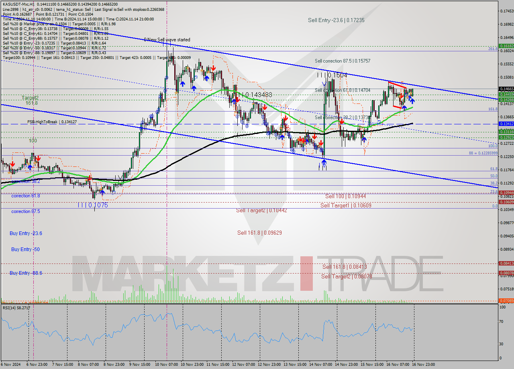Click the 'Sell 161.8 | 0.09629' label
The height and width of the screenshot is (369, 514).
[259, 232]
